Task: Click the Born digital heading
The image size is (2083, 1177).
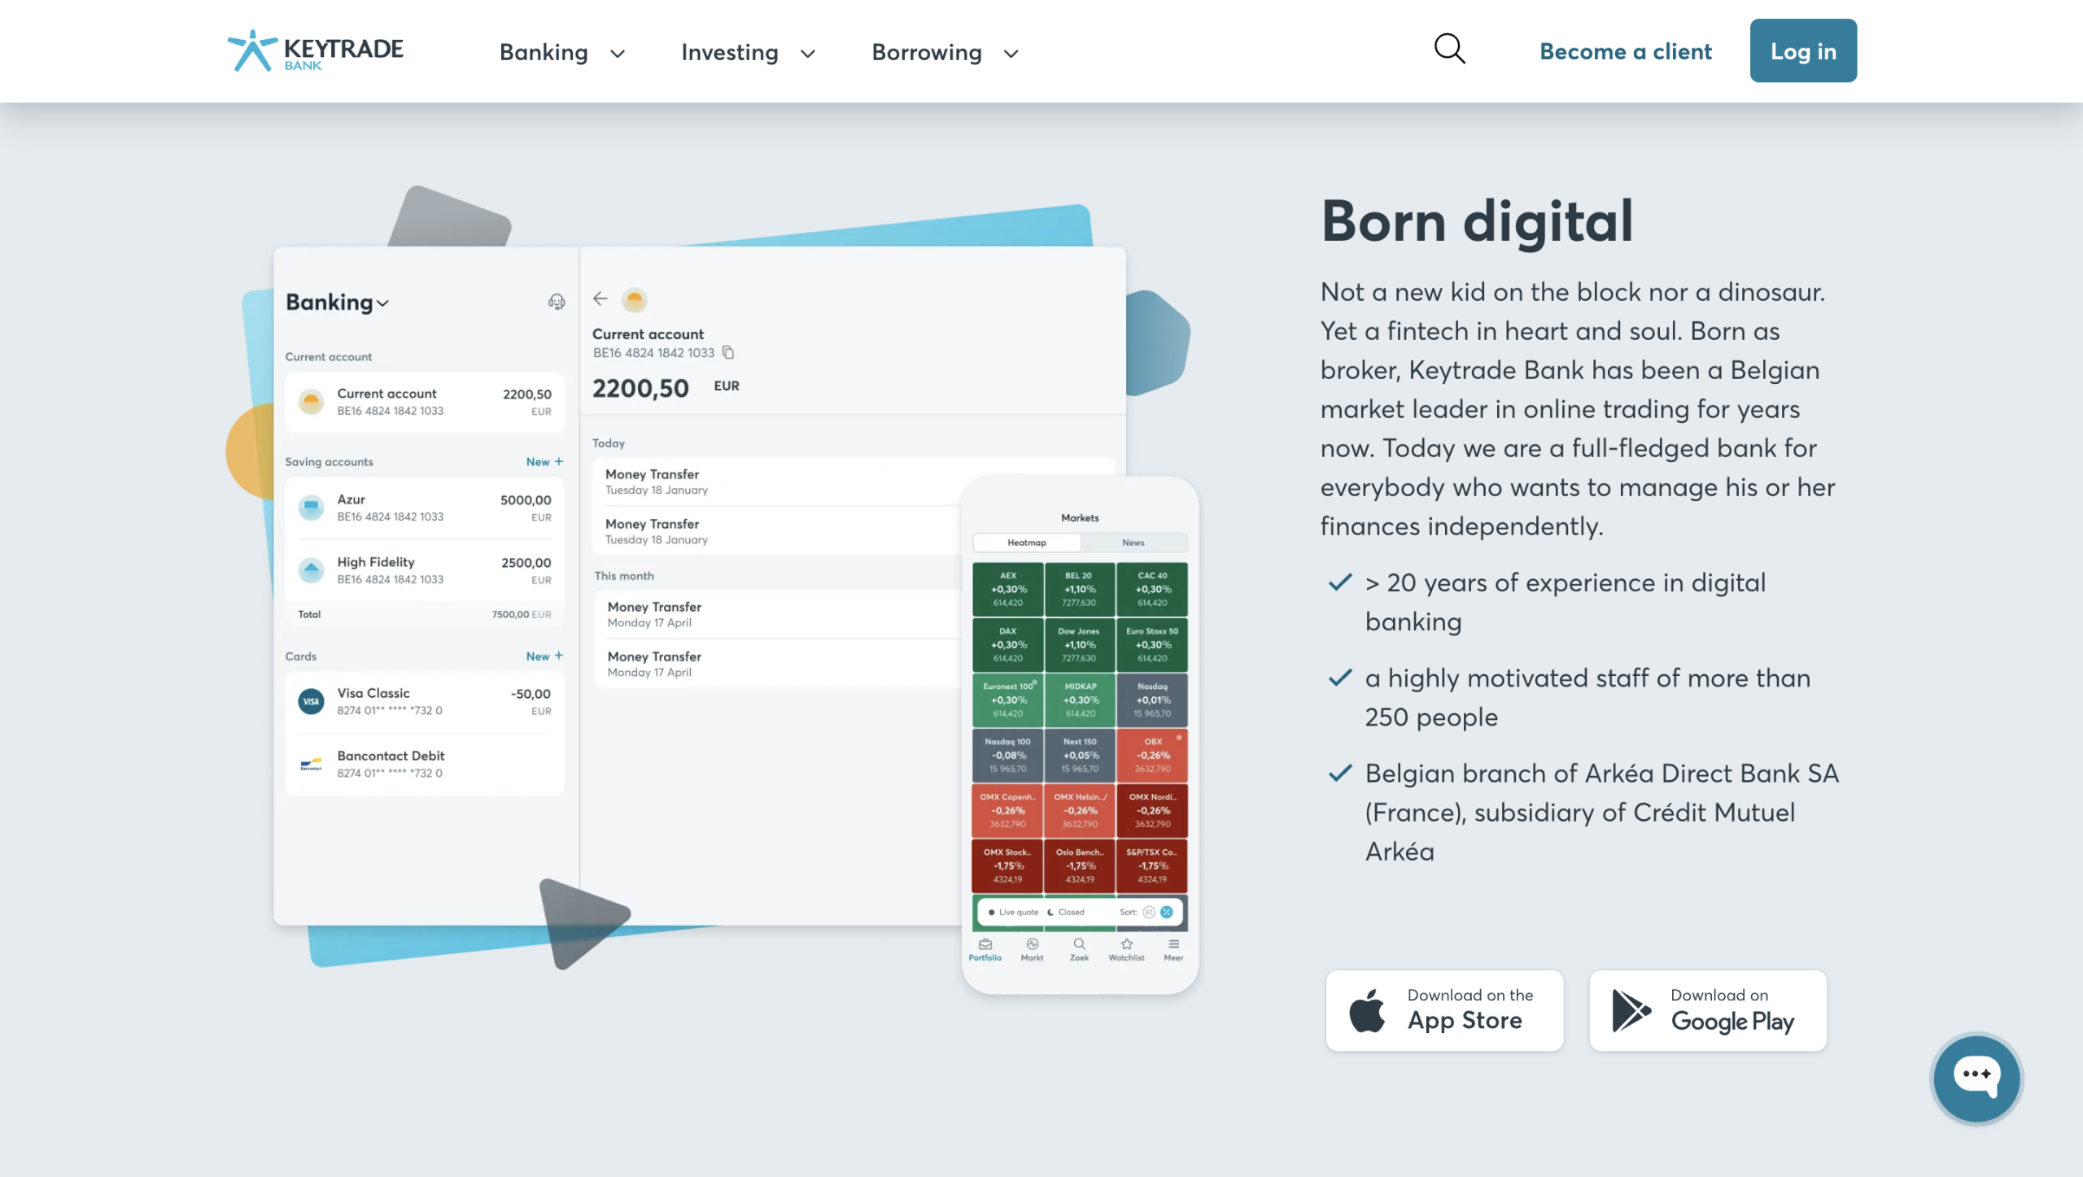Action: [x=1477, y=221]
